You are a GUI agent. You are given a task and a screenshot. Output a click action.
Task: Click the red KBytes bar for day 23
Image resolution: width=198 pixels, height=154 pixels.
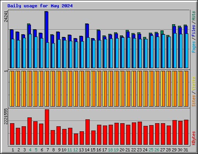point(140,133)
